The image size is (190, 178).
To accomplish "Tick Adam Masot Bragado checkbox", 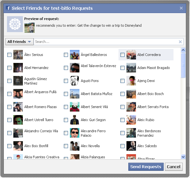I will (122, 68).
